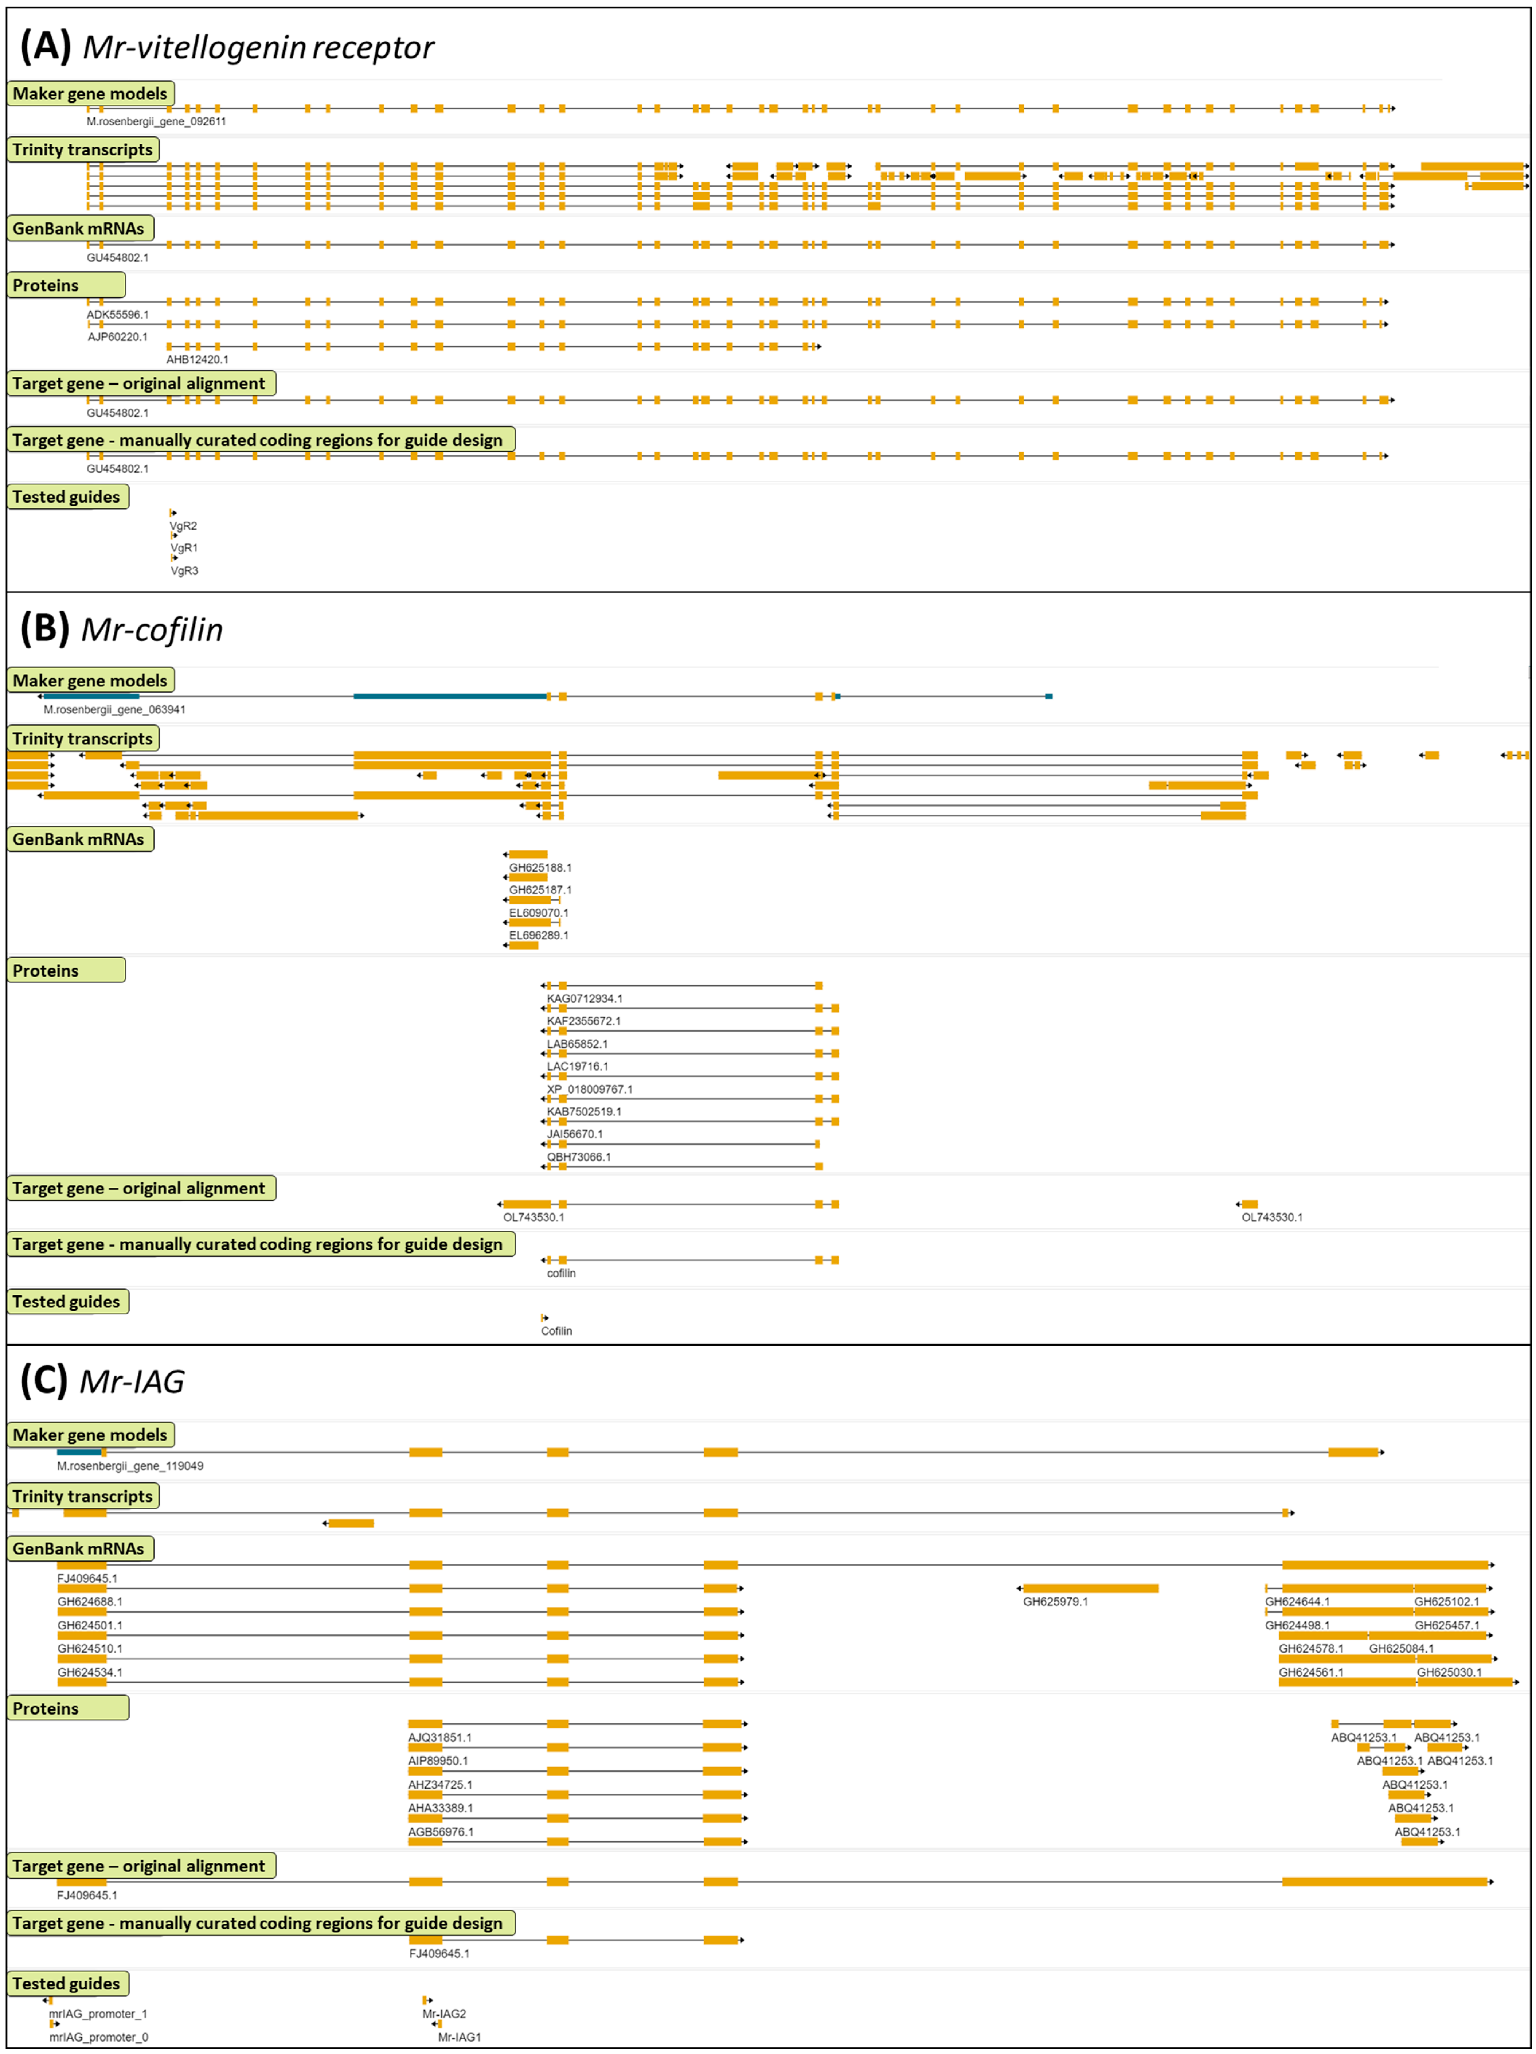Click gene model M.rosenbergii_gene_119049 label

pos(130,1466)
